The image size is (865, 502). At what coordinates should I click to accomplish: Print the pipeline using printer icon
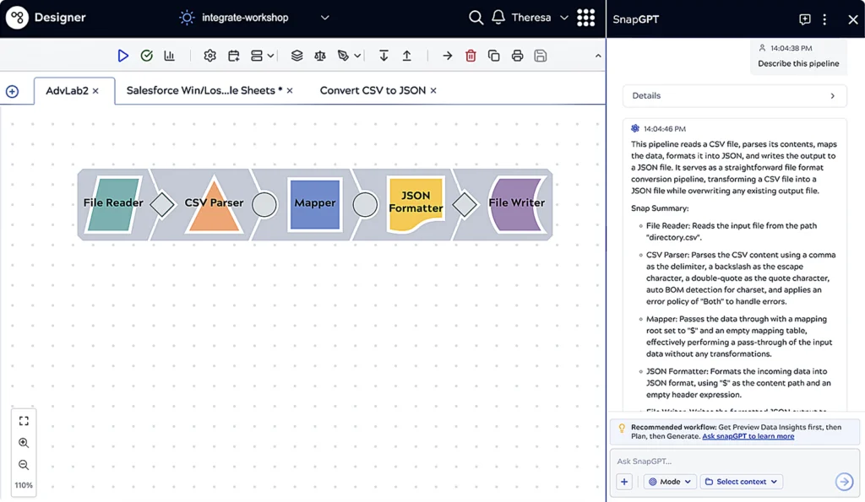(x=517, y=56)
